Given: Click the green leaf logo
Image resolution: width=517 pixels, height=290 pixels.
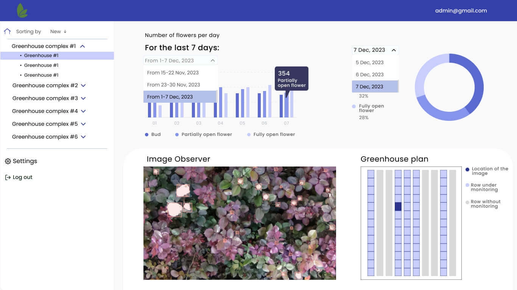Looking at the screenshot, I should pos(22,11).
